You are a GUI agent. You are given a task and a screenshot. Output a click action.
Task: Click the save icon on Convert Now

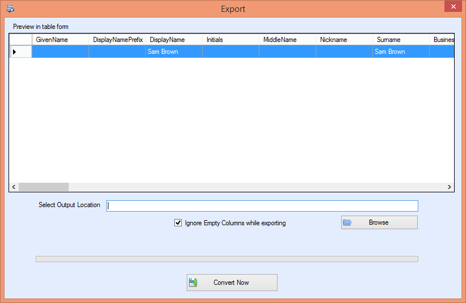click(193, 282)
